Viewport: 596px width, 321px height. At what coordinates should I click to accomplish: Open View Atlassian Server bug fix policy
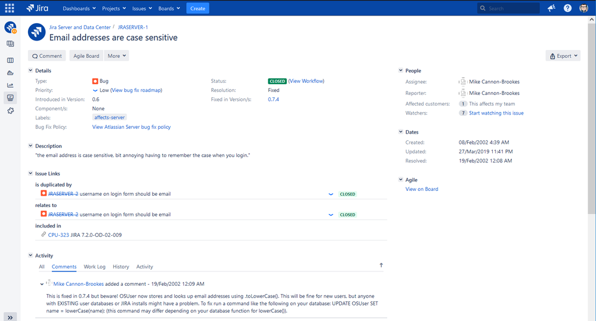[x=131, y=127]
